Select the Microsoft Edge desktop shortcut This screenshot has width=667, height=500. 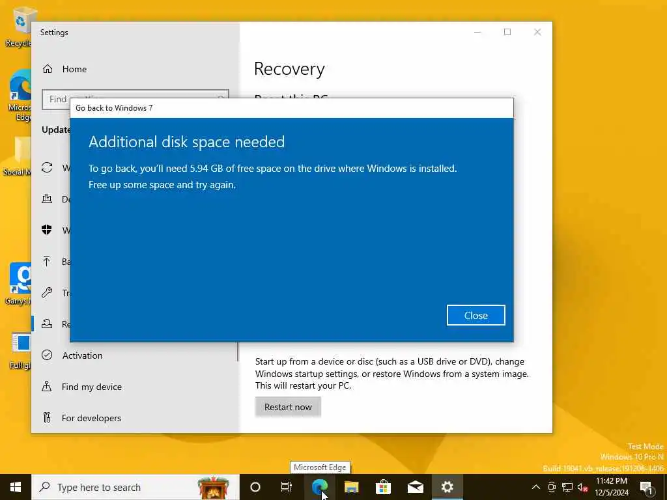[x=20, y=95]
